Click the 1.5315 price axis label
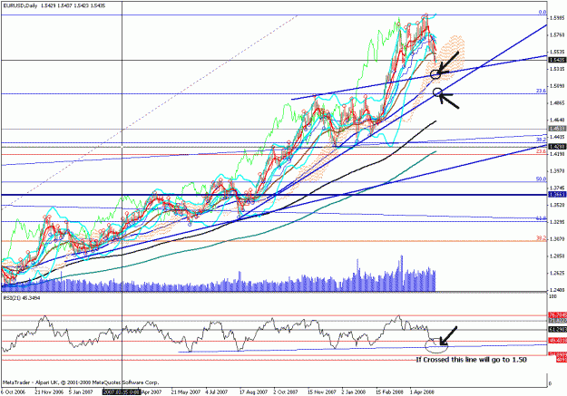 [557, 69]
